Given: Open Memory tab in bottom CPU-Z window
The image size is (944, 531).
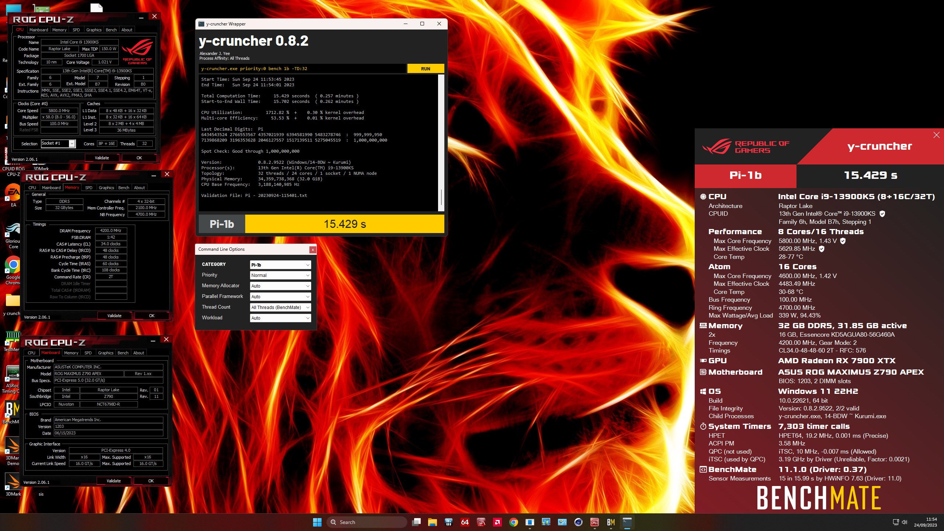Looking at the screenshot, I should (x=71, y=353).
